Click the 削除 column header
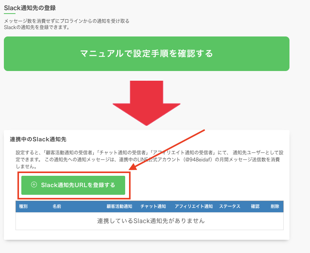Image resolution: width=310 pixels, height=253 pixels. tap(275, 206)
